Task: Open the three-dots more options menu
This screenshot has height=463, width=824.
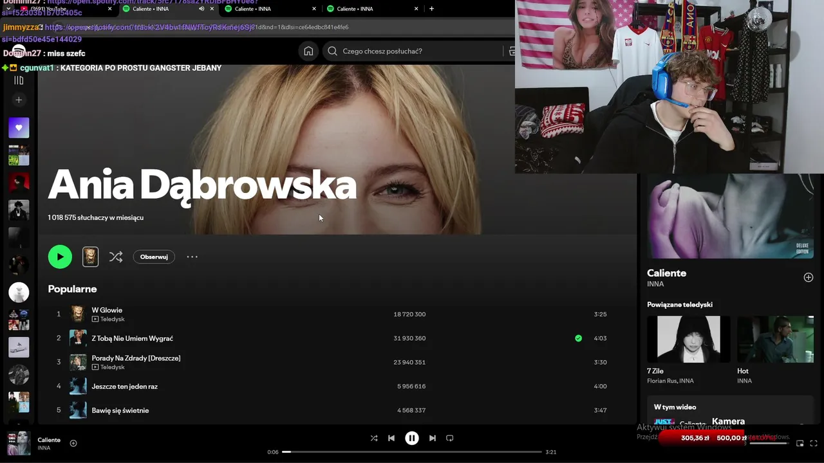Action: 192,257
